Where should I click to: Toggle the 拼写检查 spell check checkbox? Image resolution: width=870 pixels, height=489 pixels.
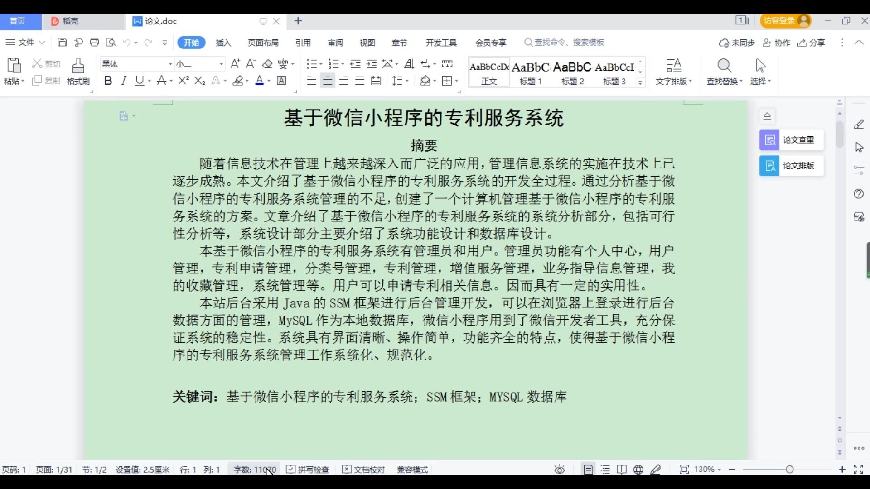coord(308,470)
